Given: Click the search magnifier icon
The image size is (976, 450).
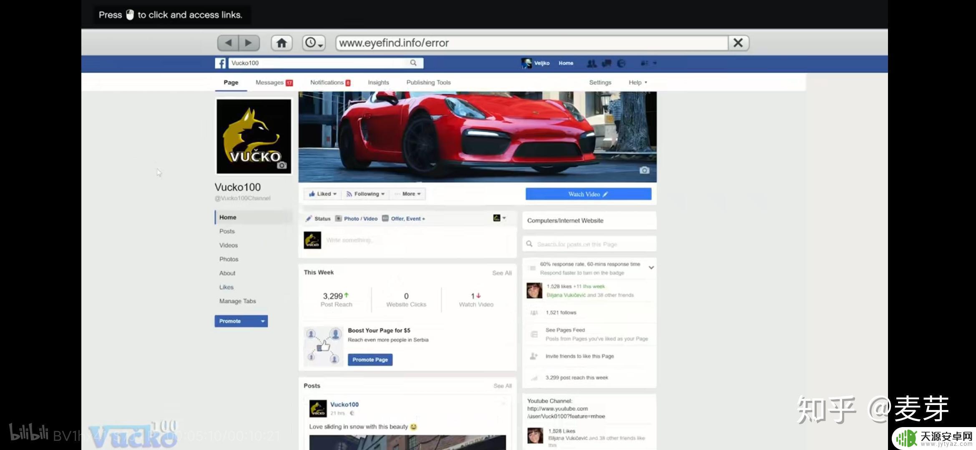Looking at the screenshot, I should tap(413, 63).
